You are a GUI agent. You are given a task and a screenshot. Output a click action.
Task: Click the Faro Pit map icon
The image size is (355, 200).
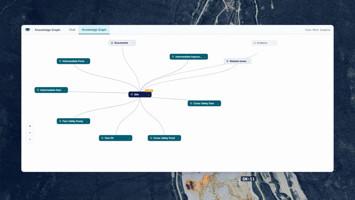102,138
